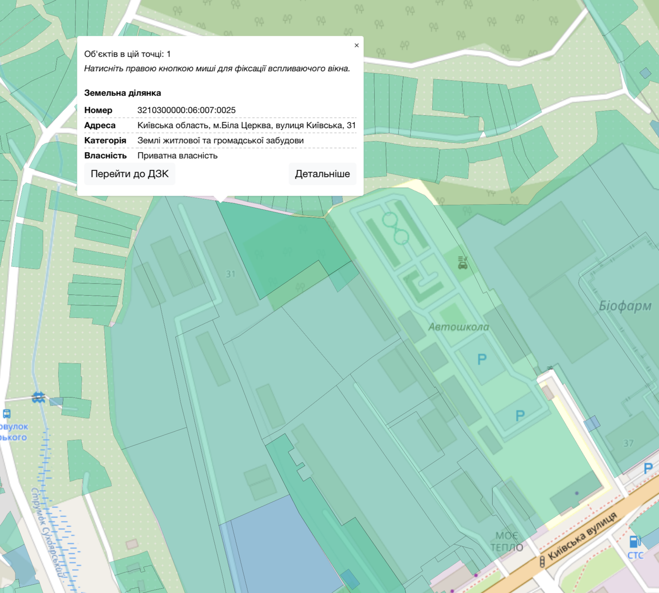Screen dimensions: 659x593
Task: Select the Біофарм map label
Action: click(625, 306)
